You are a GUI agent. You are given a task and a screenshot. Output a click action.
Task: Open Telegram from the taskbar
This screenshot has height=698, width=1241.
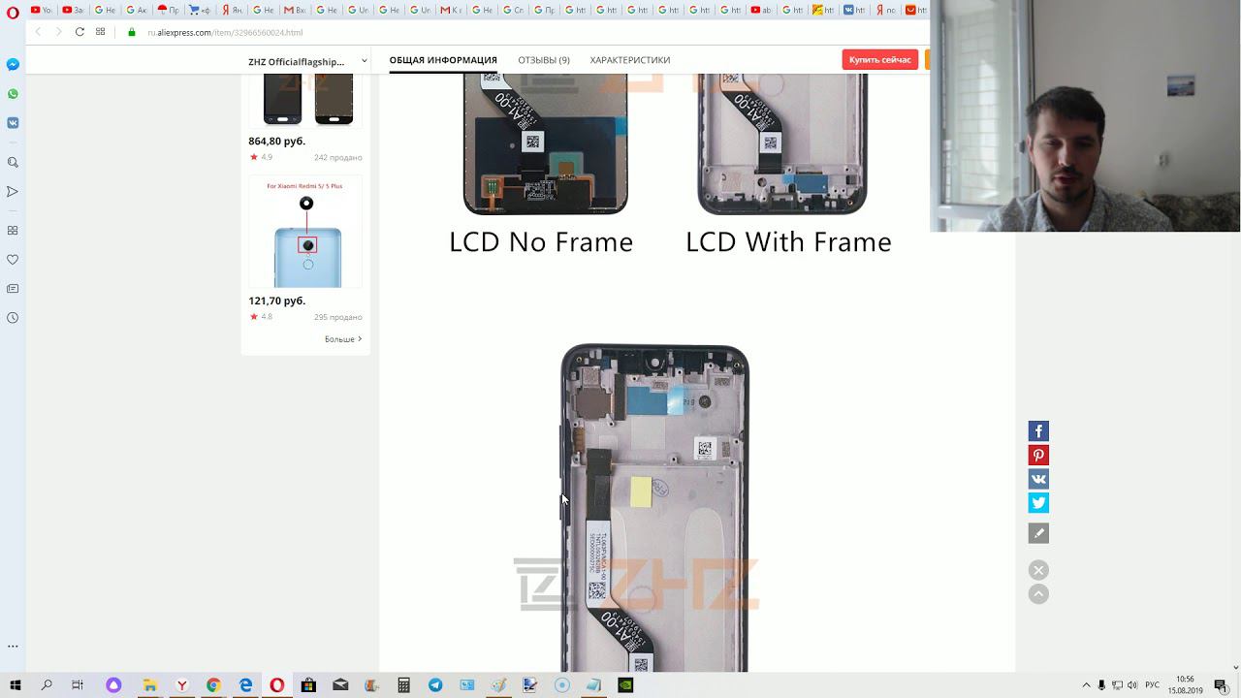(435, 685)
